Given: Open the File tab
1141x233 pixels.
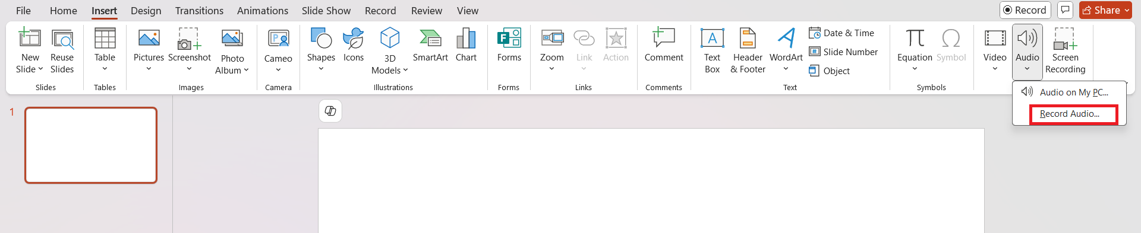Looking at the screenshot, I should tap(24, 11).
